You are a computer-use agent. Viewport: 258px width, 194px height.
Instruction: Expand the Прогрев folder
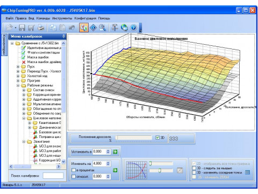pyautogui.click(x=18, y=81)
